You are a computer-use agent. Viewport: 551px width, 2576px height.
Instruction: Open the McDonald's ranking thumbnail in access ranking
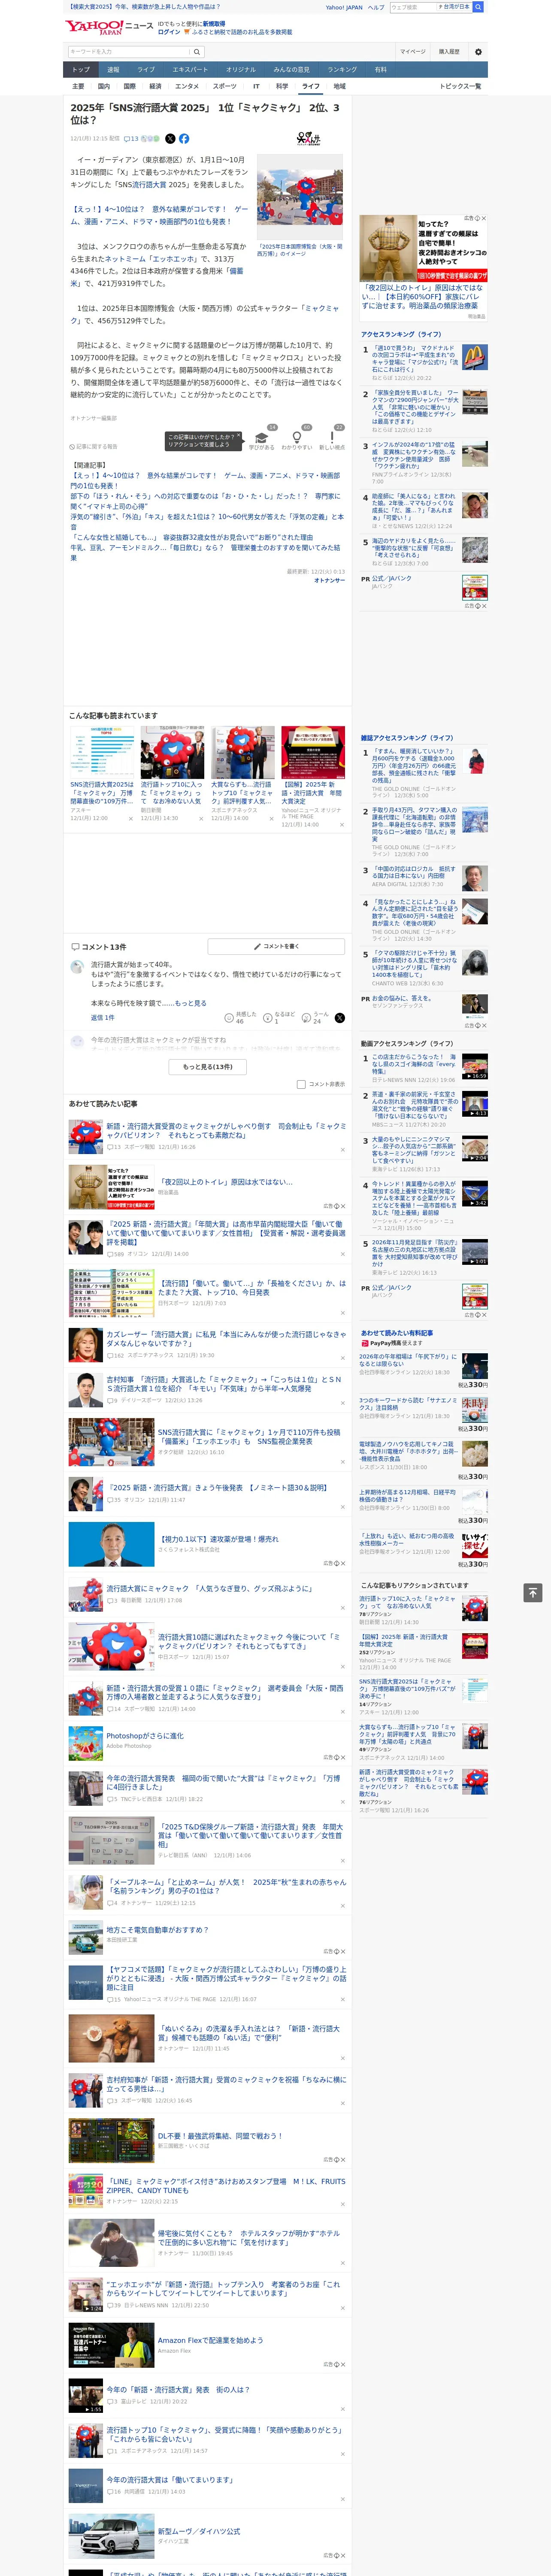475,357
